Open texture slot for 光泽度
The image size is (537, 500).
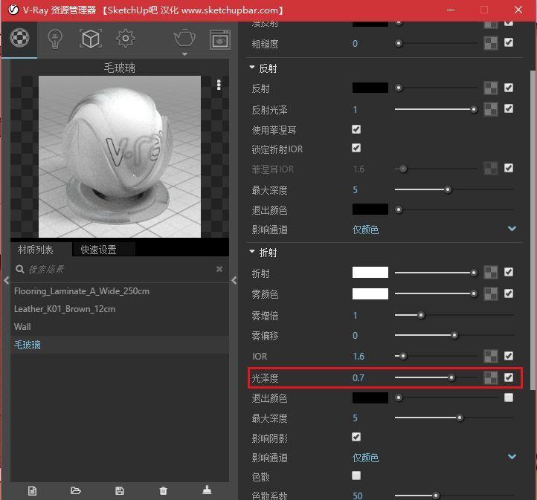[x=490, y=377]
